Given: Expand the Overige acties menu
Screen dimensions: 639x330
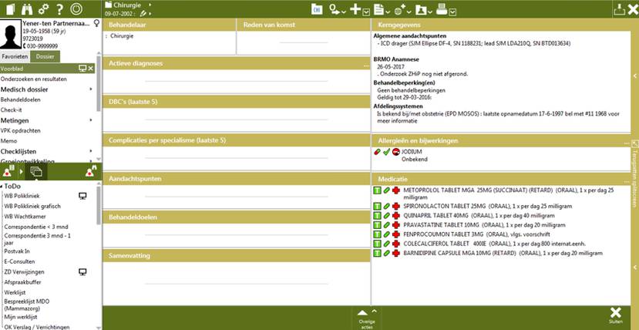Looking at the screenshot, I should [x=366, y=316].
